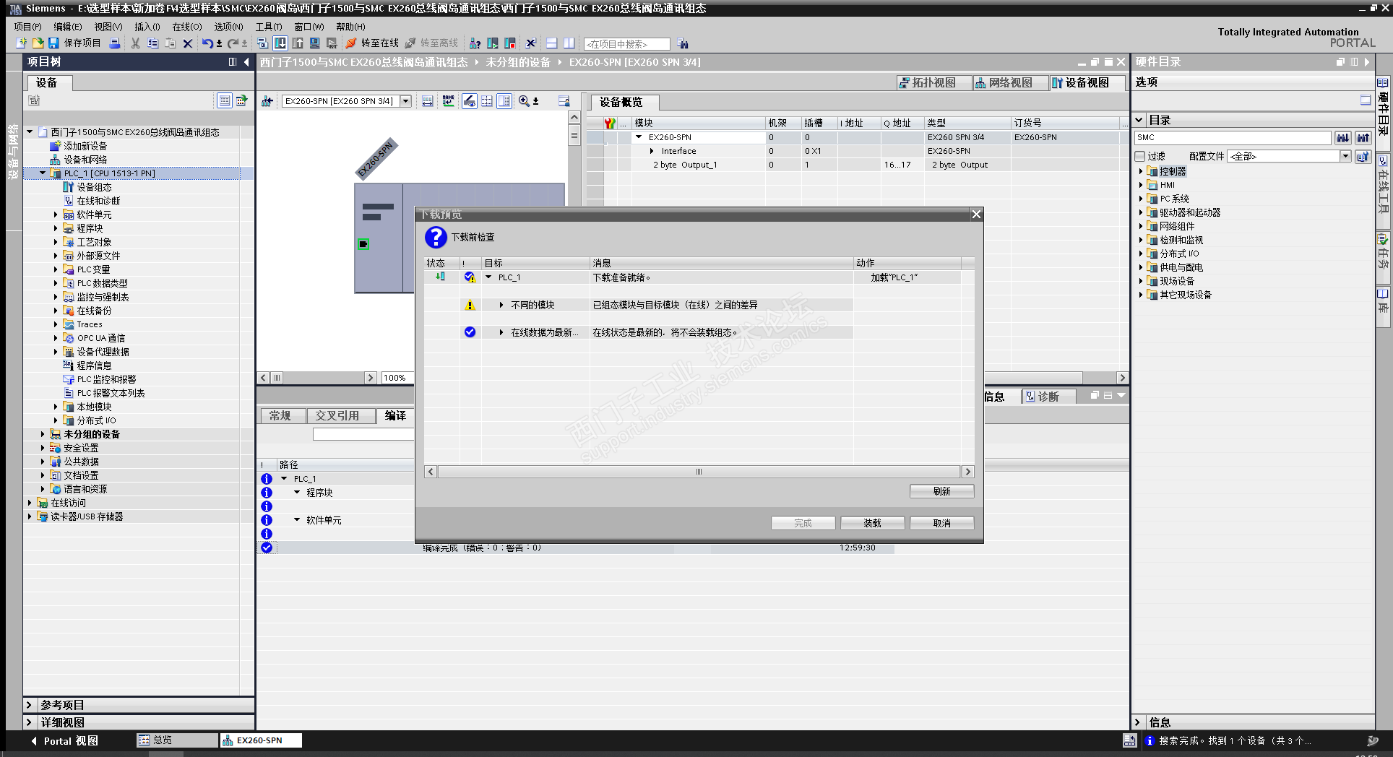Open the catalog profile settings icon

[x=1363, y=156]
